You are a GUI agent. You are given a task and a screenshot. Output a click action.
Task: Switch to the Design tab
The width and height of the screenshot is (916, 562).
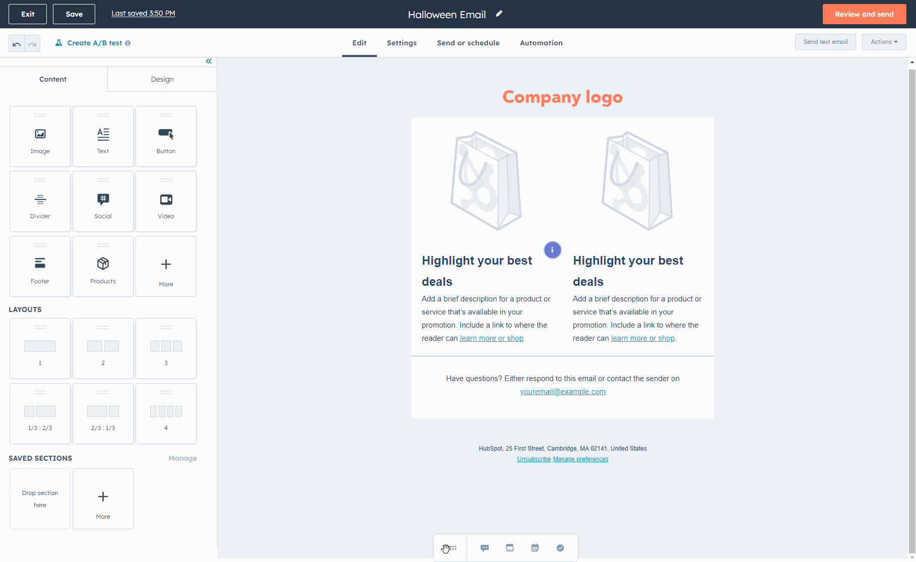tap(162, 79)
